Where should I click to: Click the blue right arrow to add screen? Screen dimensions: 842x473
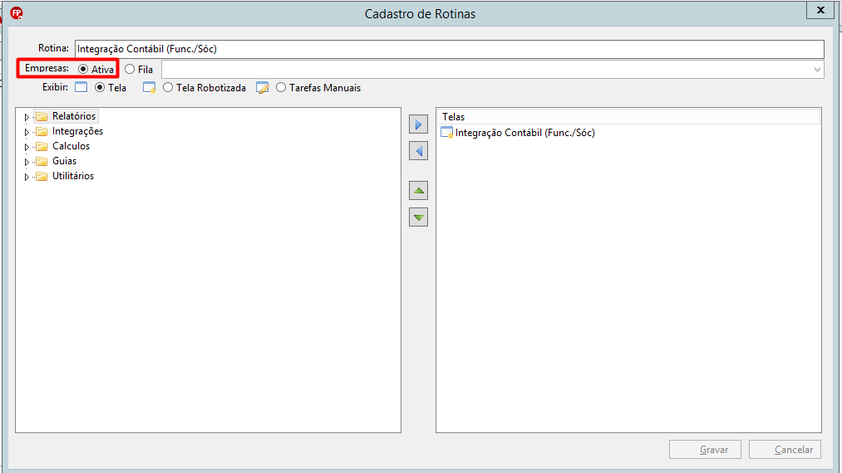(x=418, y=124)
